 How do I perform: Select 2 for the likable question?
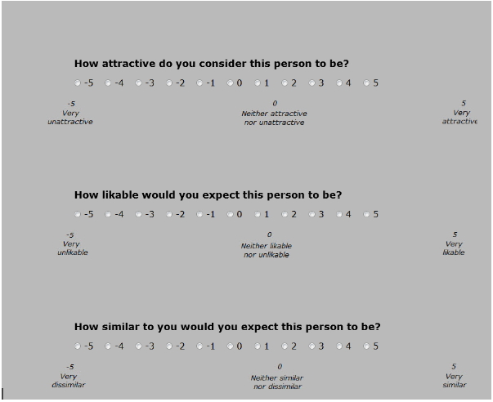[285, 214]
